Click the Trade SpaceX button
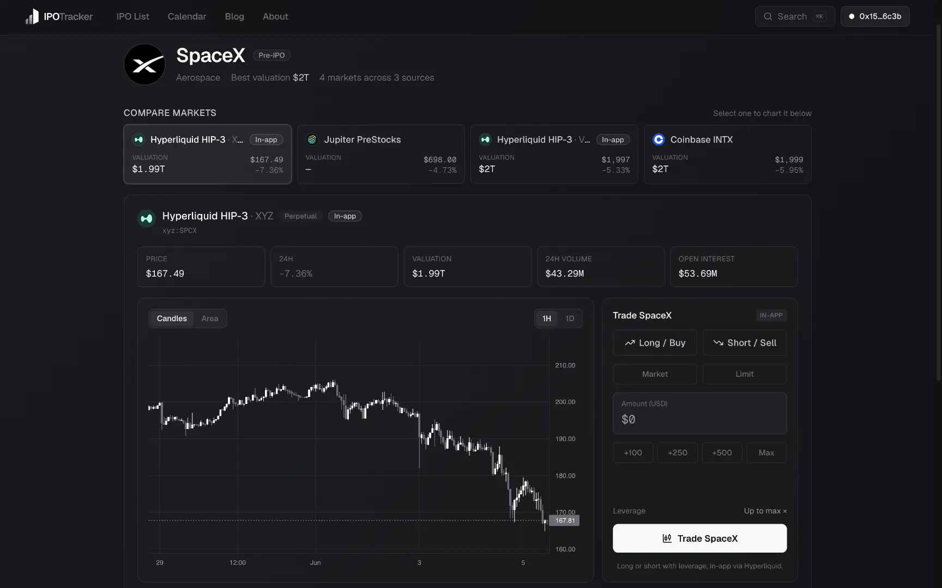Viewport: 942px width, 588px height. click(699, 538)
